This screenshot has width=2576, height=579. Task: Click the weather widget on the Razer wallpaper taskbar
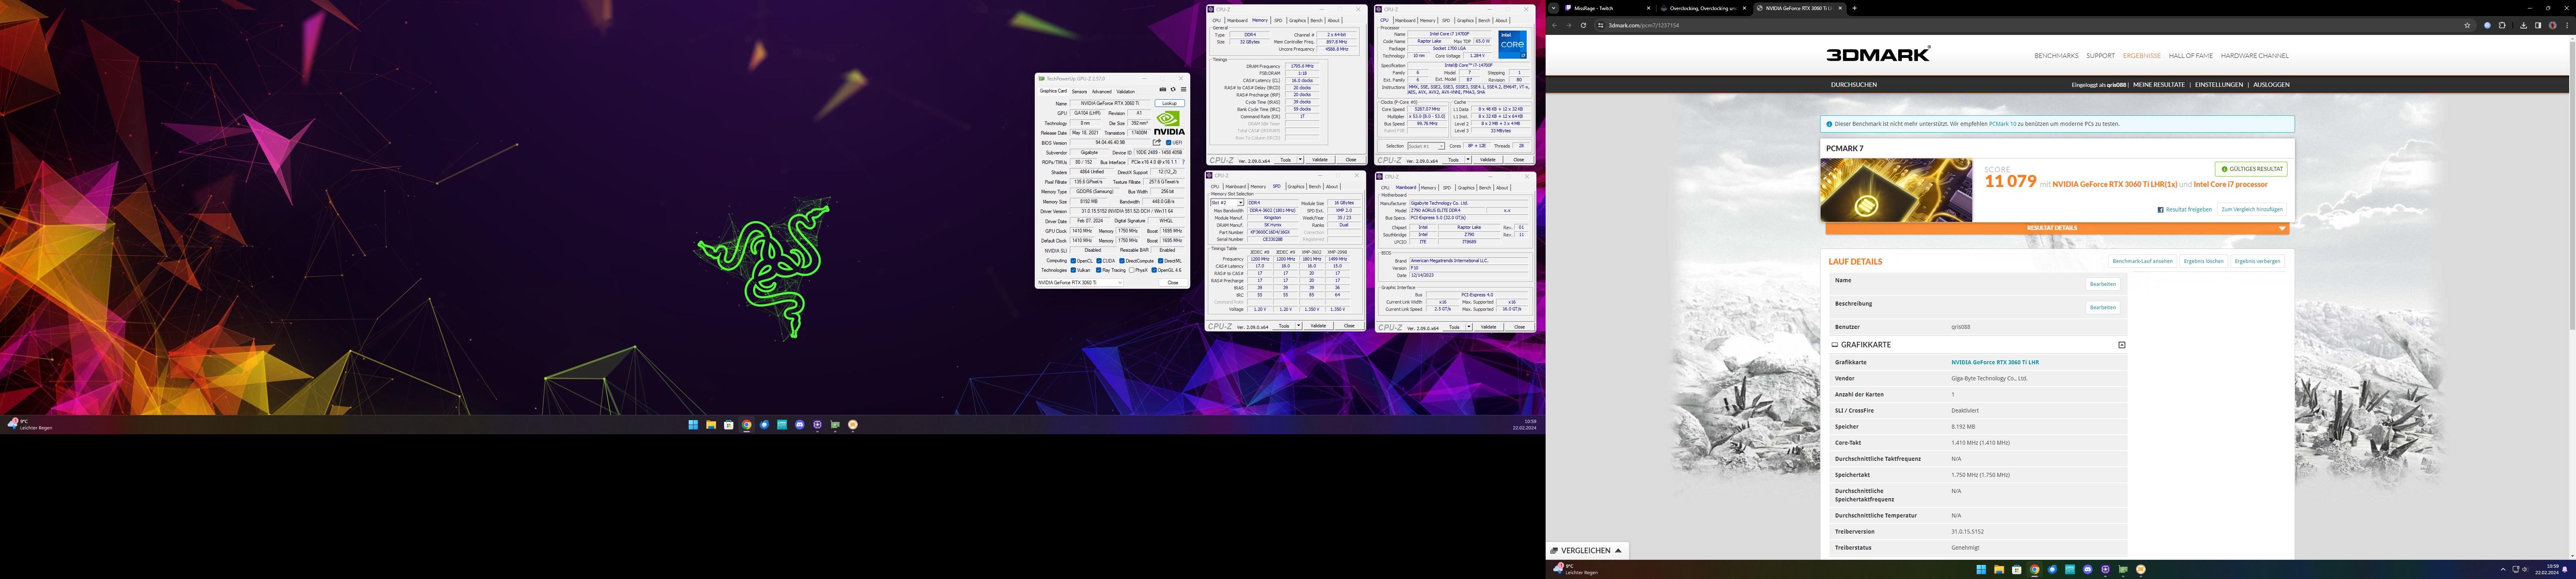[30, 424]
